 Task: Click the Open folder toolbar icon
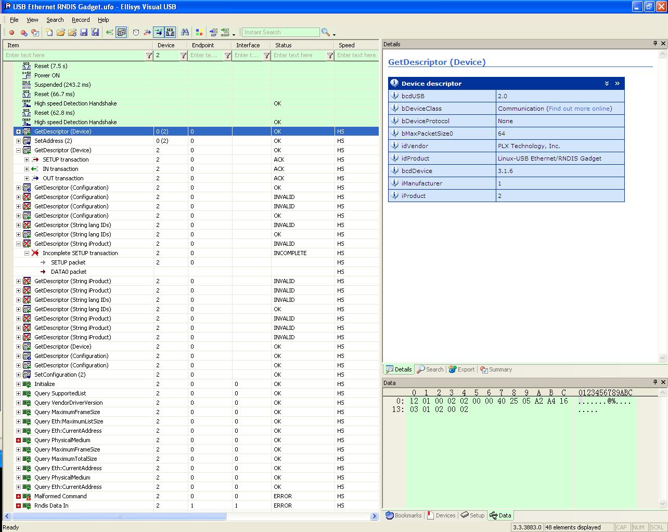[61, 32]
